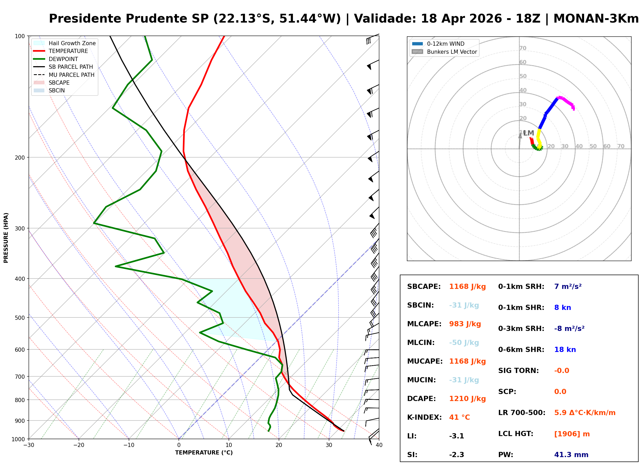Click the blue 0-12km WIND legend swatch
The width and height of the screenshot is (643, 475).
coord(417,44)
